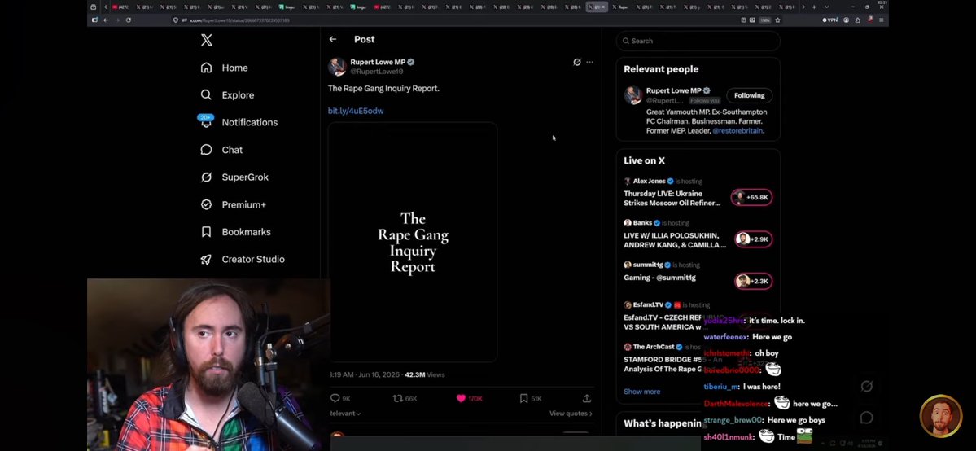The height and width of the screenshot is (451, 976).
Task: Open the bit.ly/4uE5odw link
Action: coord(356,111)
